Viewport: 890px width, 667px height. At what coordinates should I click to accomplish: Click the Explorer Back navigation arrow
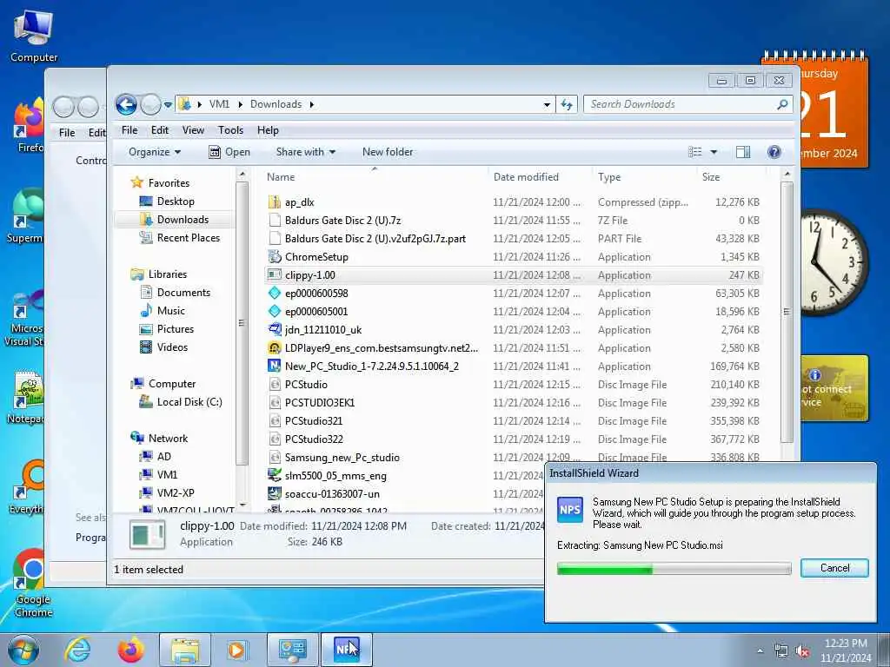[126, 104]
